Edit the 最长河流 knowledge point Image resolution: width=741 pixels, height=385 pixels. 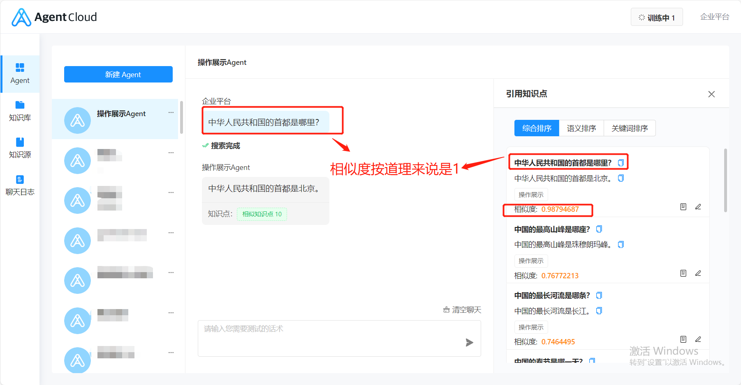tap(698, 339)
